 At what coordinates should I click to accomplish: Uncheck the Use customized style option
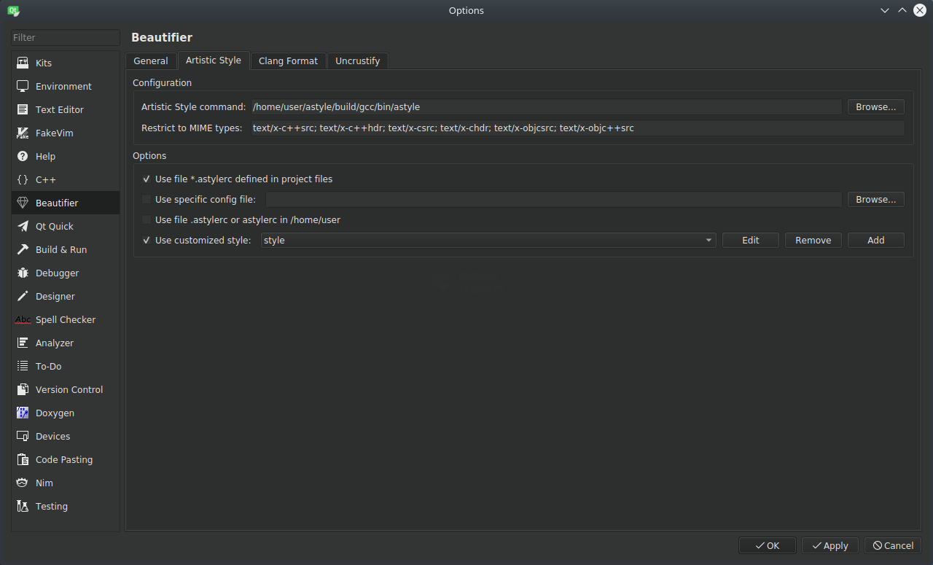tap(147, 241)
